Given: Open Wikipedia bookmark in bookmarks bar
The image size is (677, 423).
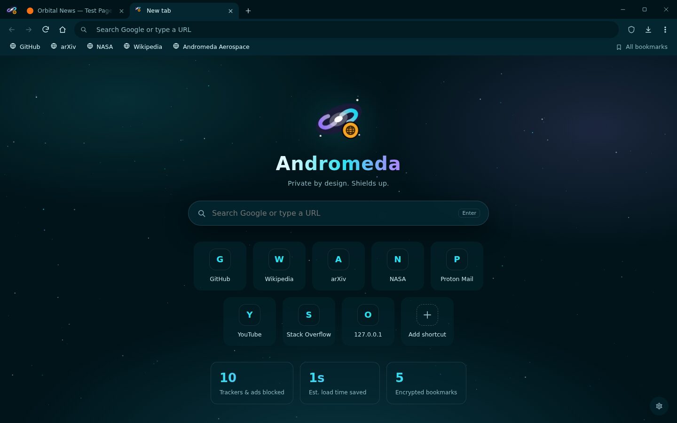Looking at the screenshot, I should click(143, 47).
